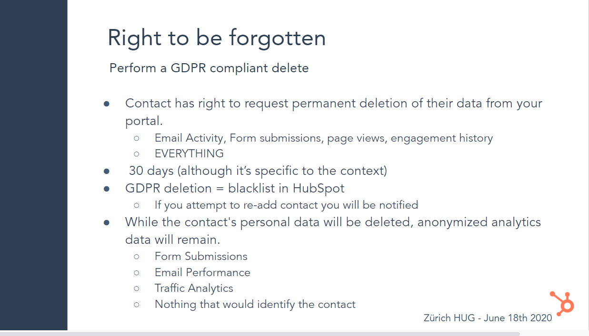Viewport: 589px width, 336px height.
Task: Click the 'GDPR deletion = blacklist in HubSpot' line
Action: click(x=235, y=188)
